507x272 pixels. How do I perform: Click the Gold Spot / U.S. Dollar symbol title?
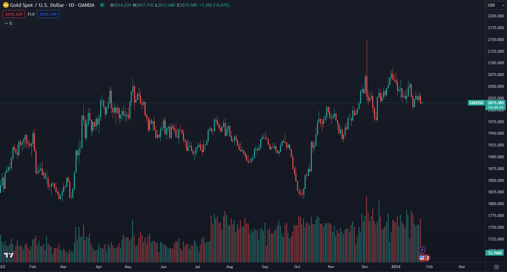37,5
